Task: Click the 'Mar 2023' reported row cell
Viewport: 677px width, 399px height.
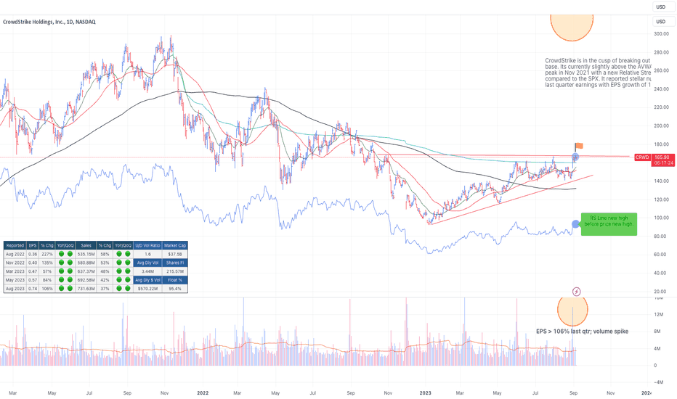Action: tap(15, 271)
